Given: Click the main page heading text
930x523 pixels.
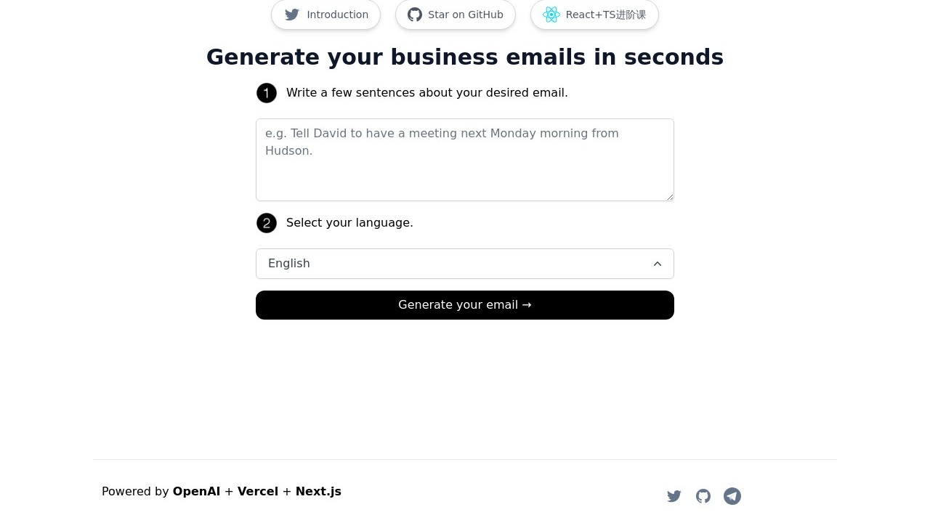Looking at the screenshot, I should [x=465, y=57].
